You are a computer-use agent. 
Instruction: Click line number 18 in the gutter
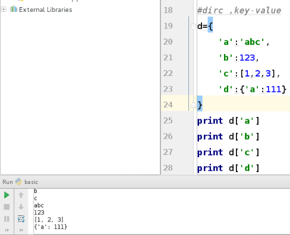click(168, 10)
